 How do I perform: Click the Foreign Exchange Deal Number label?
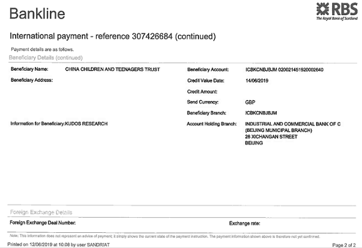(43, 223)
